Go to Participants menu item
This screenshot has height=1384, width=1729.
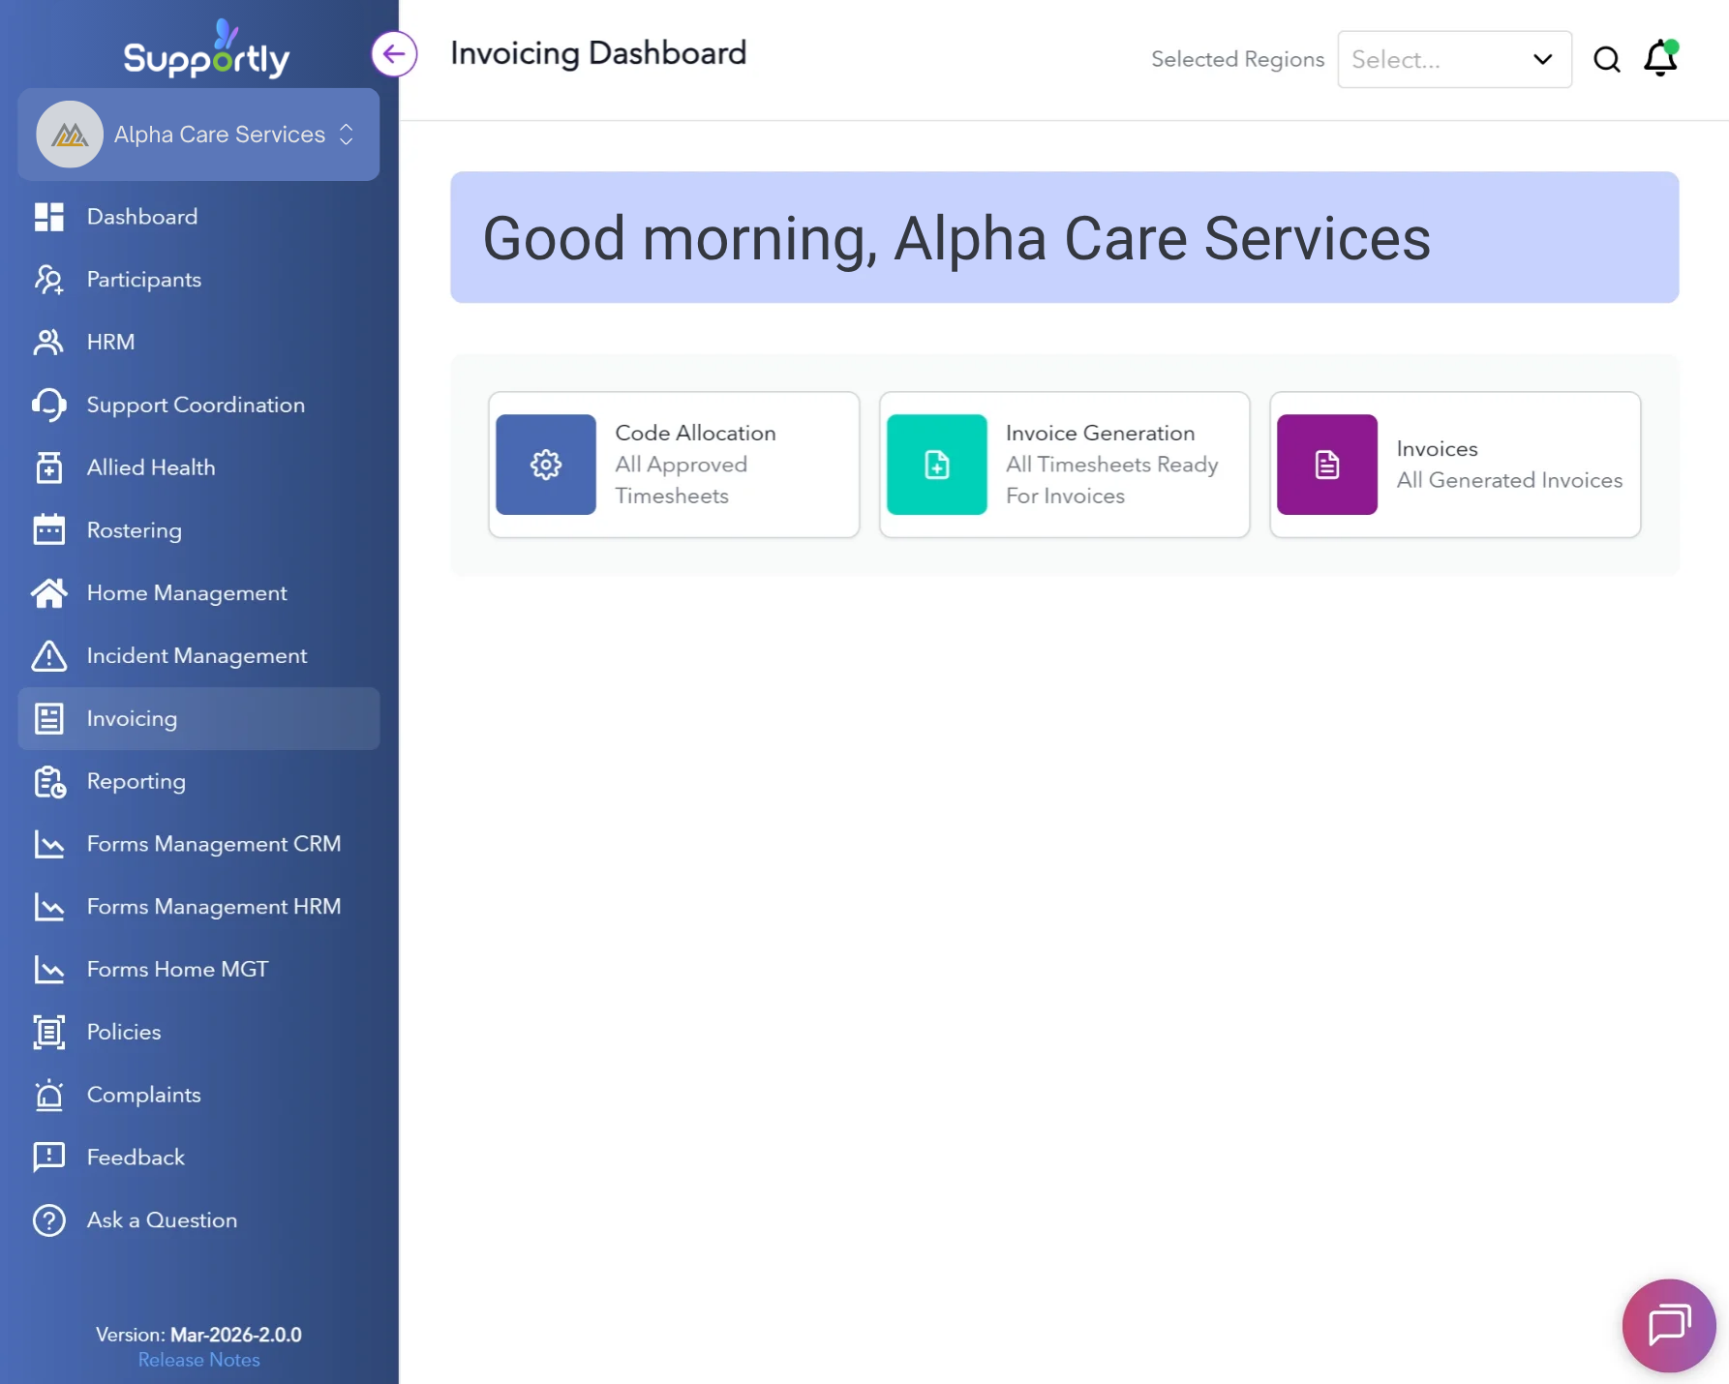pyautogui.click(x=198, y=280)
